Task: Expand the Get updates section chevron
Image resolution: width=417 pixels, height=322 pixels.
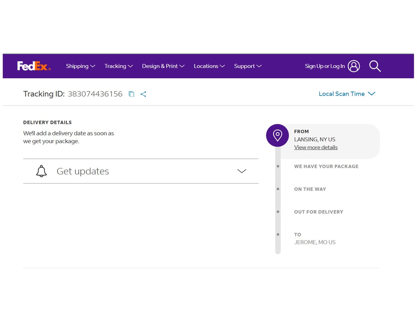Action: click(x=242, y=171)
